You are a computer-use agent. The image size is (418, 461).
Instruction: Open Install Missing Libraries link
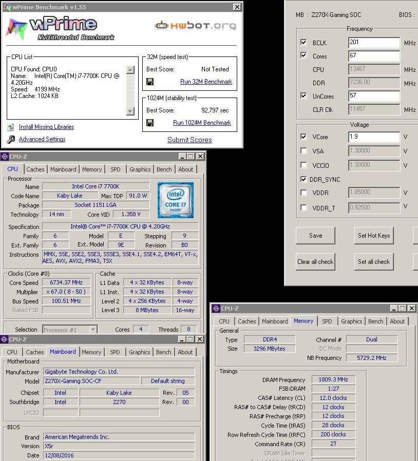pyautogui.click(x=47, y=127)
